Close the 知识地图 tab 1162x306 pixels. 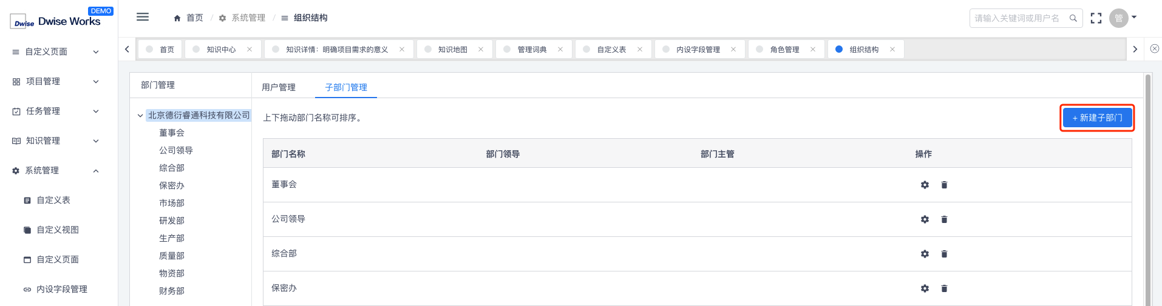[x=481, y=50]
